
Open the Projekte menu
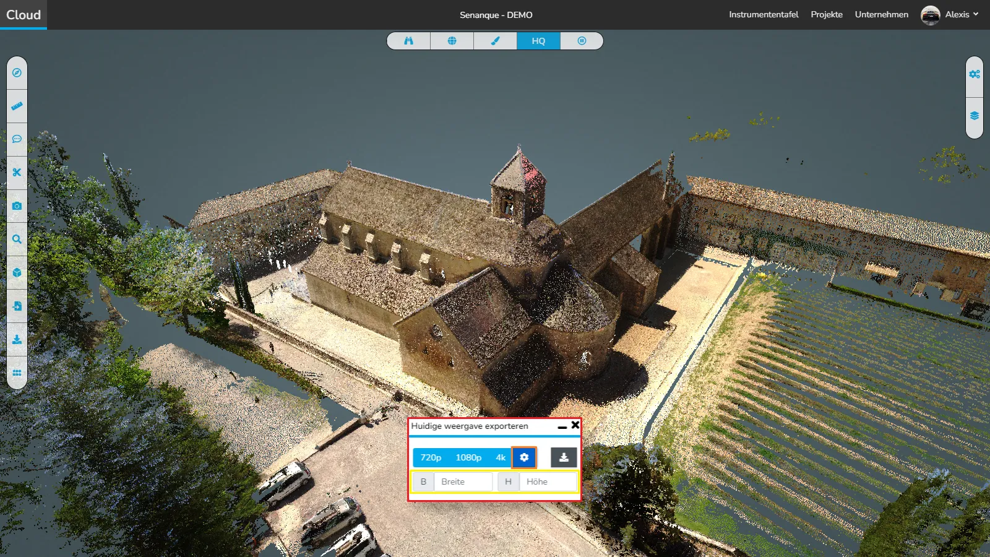pyautogui.click(x=827, y=15)
